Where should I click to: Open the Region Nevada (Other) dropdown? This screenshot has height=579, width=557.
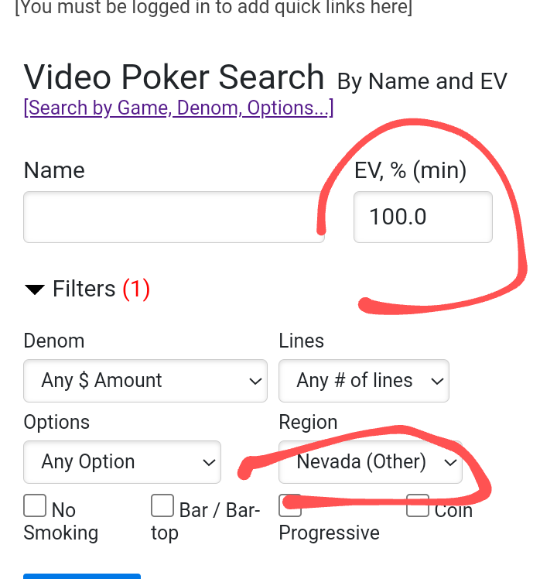pos(370,462)
